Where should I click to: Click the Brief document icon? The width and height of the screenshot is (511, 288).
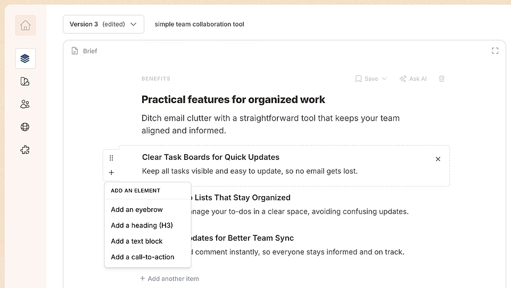[x=75, y=51]
